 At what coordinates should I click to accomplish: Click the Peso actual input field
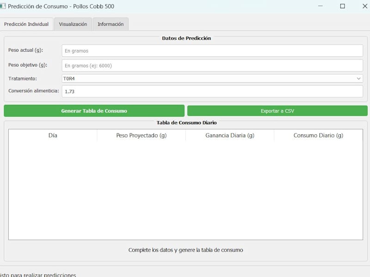pyautogui.click(x=212, y=51)
